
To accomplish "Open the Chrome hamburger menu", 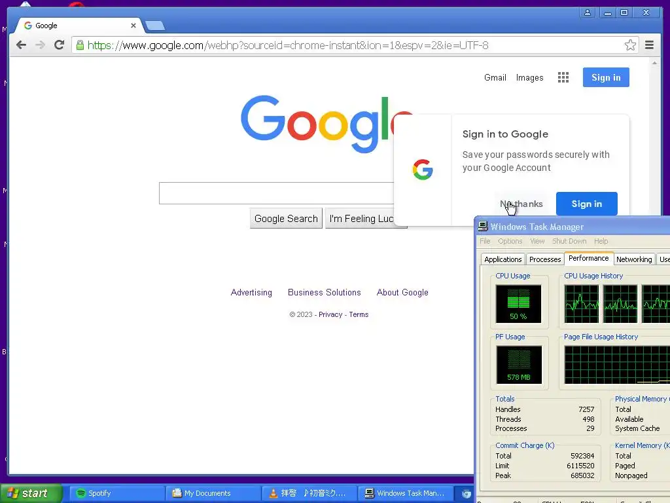I will coord(650,45).
